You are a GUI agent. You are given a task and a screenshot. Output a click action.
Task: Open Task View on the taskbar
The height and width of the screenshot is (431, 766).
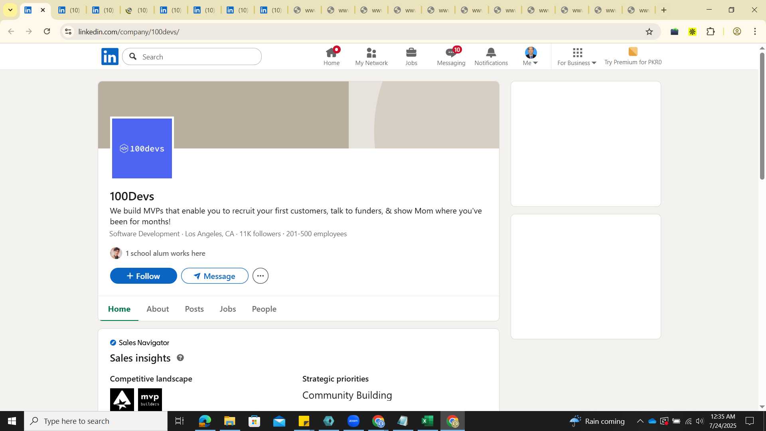coord(180,421)
